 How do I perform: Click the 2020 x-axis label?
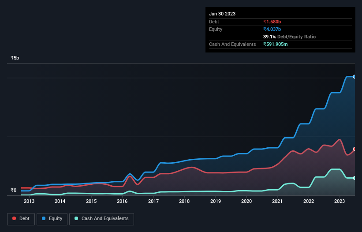coord(246,201)
